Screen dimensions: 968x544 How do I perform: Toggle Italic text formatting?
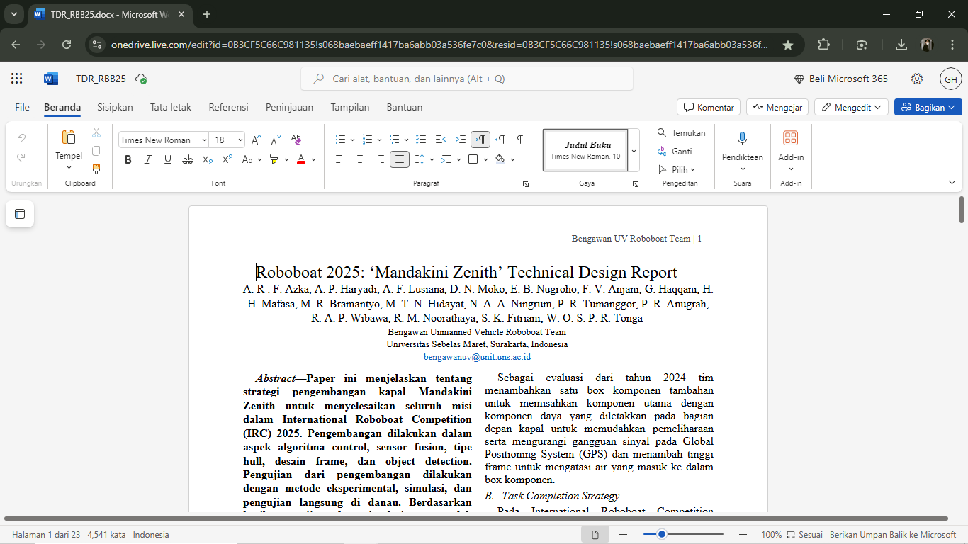(148, 159)
